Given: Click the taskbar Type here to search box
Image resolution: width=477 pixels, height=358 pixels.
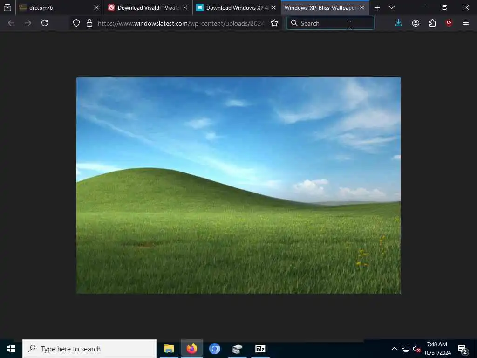Looking at the screenshot, I should tap(89, 349).
